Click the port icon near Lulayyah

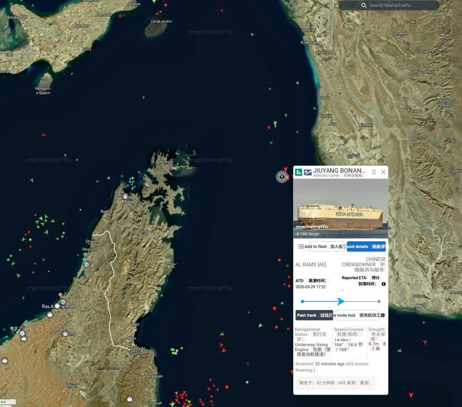130,399
